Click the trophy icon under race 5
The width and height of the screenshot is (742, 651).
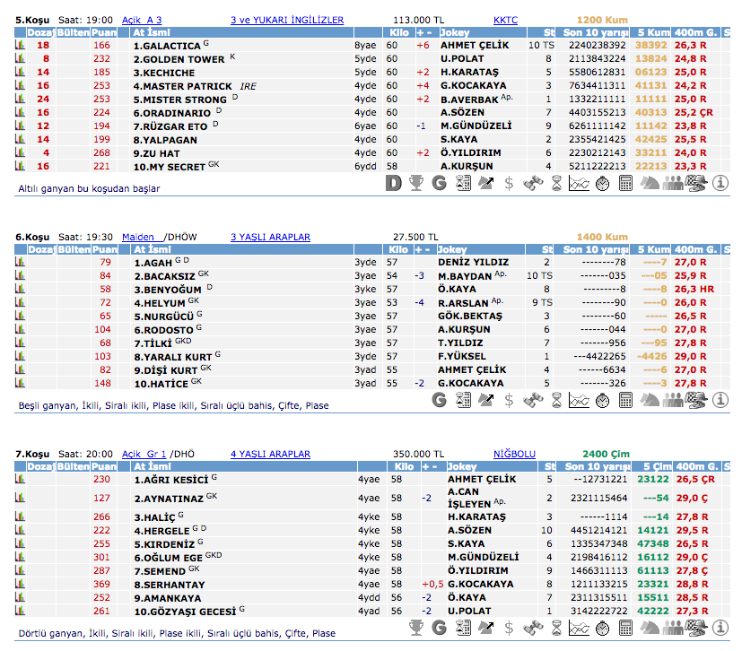pos(416,183)
